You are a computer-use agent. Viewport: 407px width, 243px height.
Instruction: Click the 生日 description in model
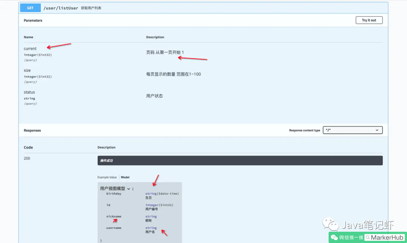click(x=148, y=198)
